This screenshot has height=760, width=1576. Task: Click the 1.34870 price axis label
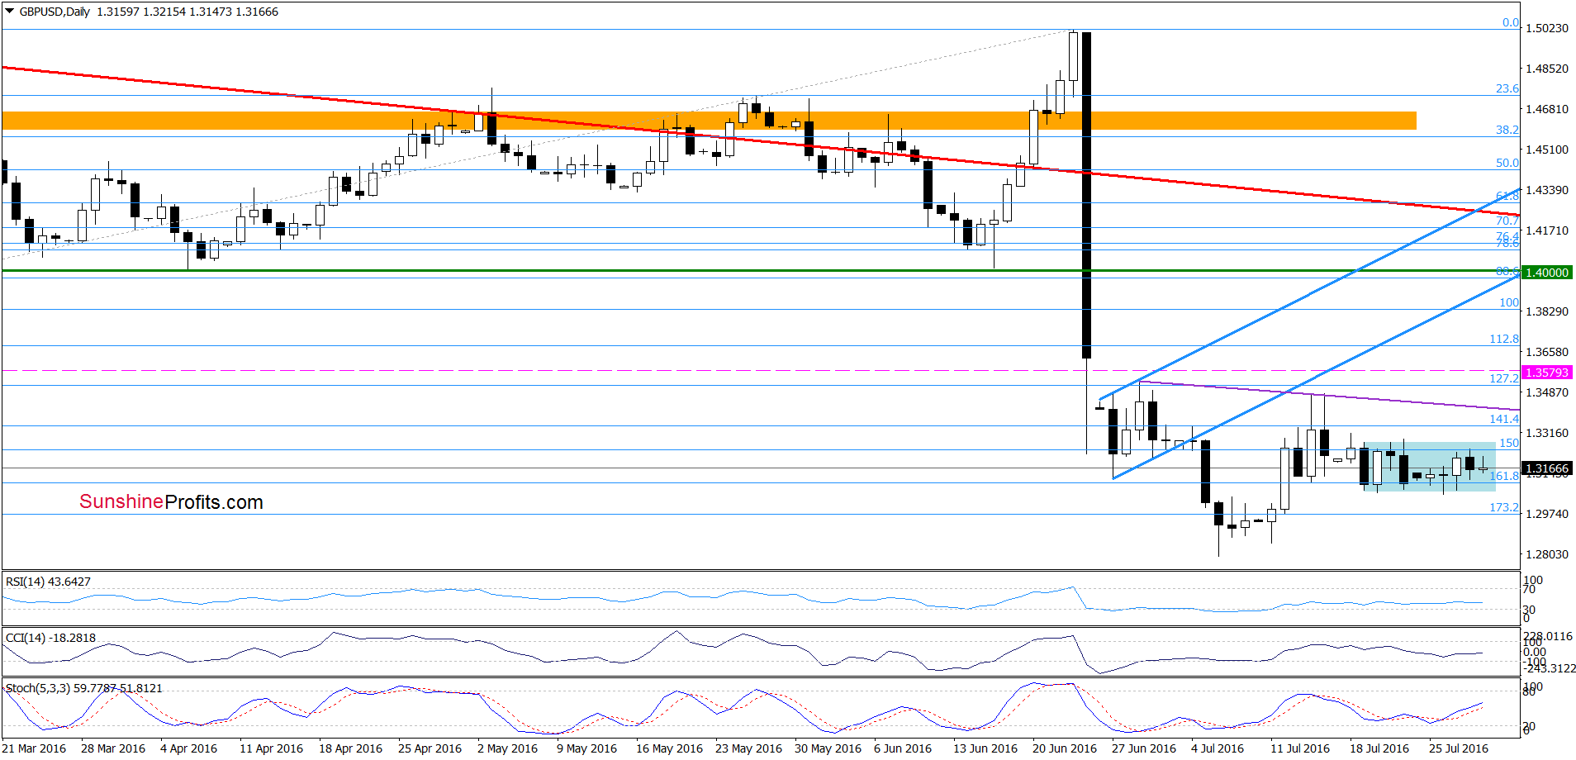[x=1546, y=392]
